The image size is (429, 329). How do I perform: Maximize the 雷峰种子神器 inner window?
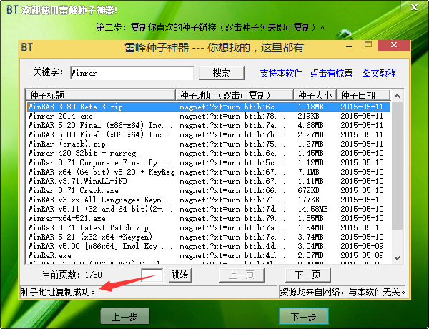(368, 45)
